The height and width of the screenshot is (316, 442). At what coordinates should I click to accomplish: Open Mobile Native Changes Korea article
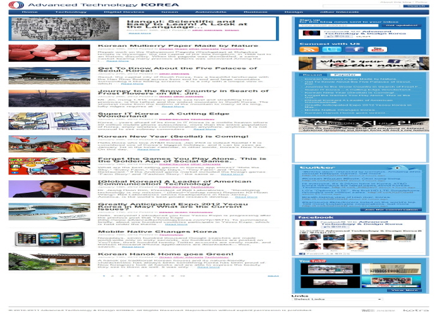pyautogui.click(x=157, y=232)
